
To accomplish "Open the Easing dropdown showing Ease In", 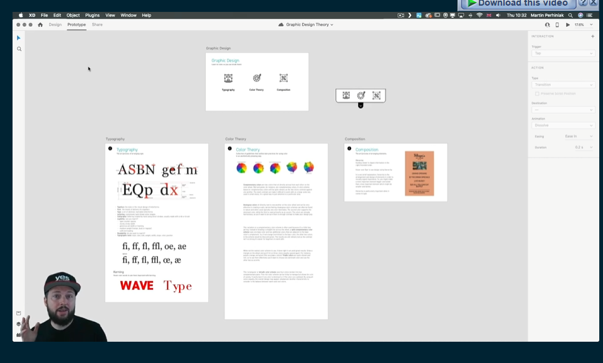I will pyautogui.click(x=579, y=136).
